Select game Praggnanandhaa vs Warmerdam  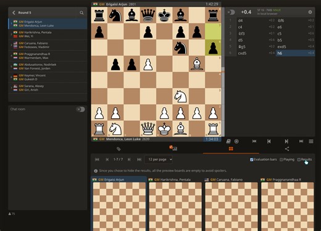pyautogui.click(x=48, y=56)
